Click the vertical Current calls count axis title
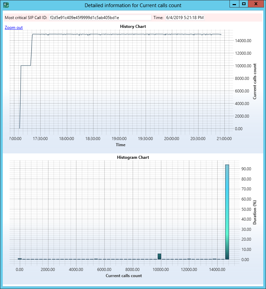 pyautogui.click(x=255, y=82)
